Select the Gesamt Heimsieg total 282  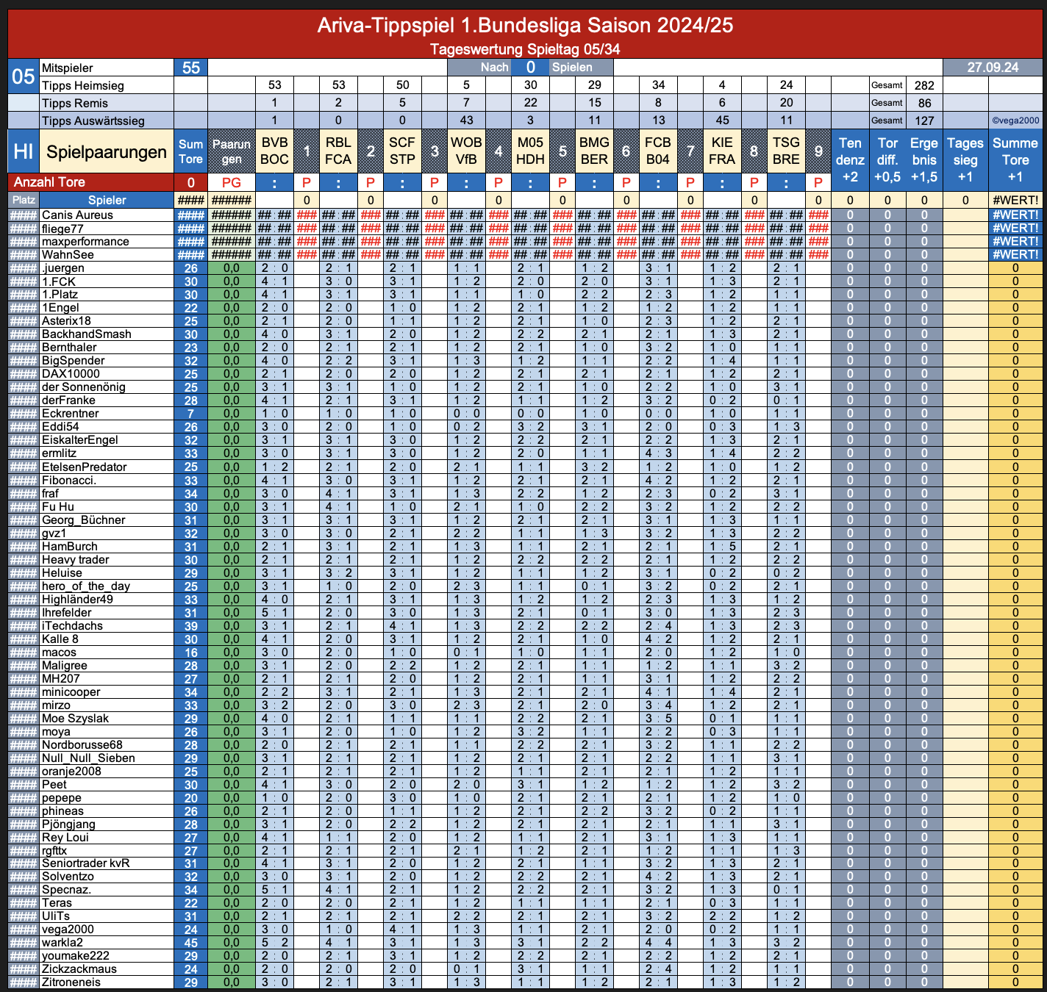tap(924, 85)
